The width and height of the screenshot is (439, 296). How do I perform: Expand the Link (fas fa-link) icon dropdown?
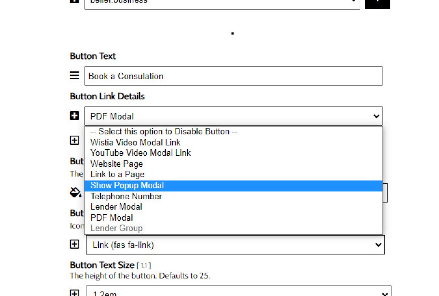235,245
